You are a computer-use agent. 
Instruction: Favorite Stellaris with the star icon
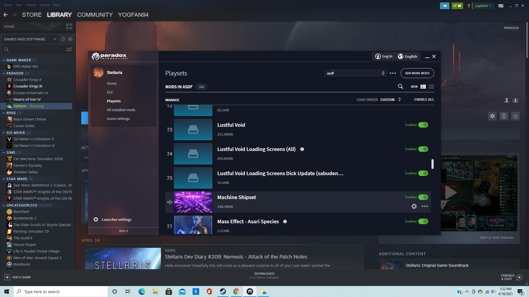[x=515, y=116]
